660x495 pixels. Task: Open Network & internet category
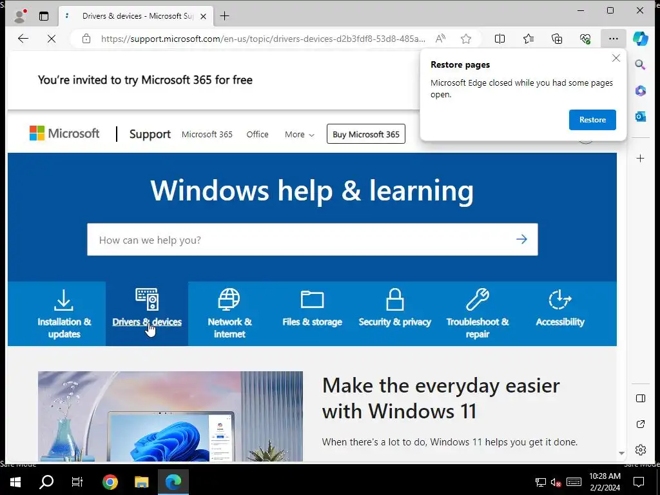[x=229, y=314]
